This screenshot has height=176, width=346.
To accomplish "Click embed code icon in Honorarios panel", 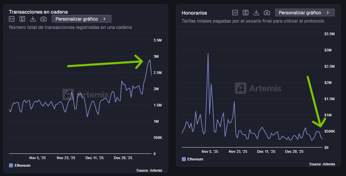I will (235, 13).
